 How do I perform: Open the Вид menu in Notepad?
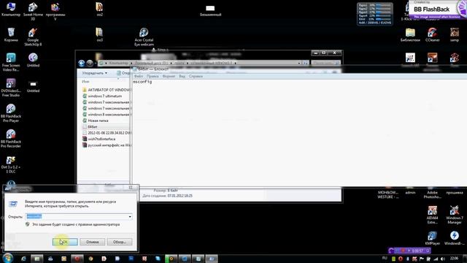182,76
